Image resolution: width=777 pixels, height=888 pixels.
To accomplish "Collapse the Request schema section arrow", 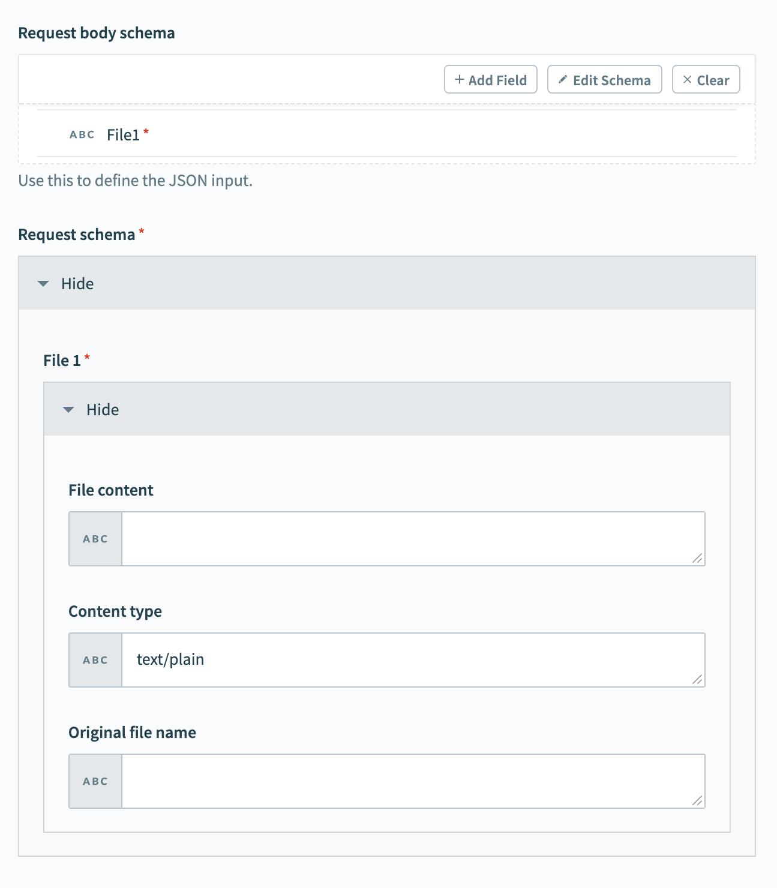I will coord(43,284).
